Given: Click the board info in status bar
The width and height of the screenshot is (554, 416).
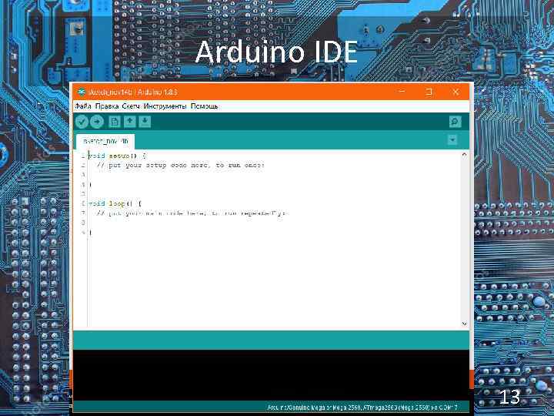Looking at the screenshot, I should click(362, 408).
